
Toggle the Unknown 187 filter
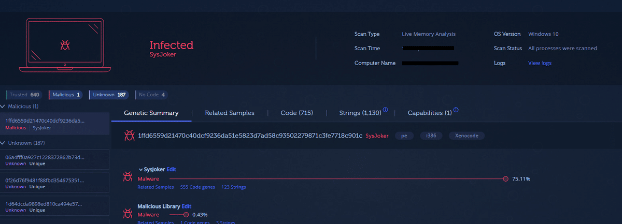[x=109, y=95]
